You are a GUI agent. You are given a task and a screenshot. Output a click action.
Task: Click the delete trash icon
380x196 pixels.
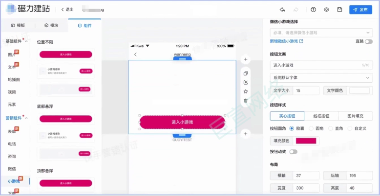[x=246, y=101]
